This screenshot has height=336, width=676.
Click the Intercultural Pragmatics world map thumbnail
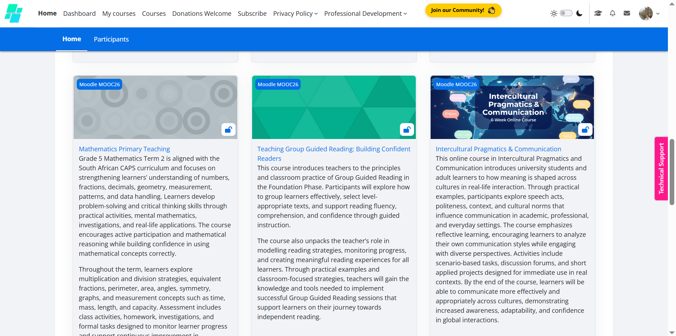point(512,107)
